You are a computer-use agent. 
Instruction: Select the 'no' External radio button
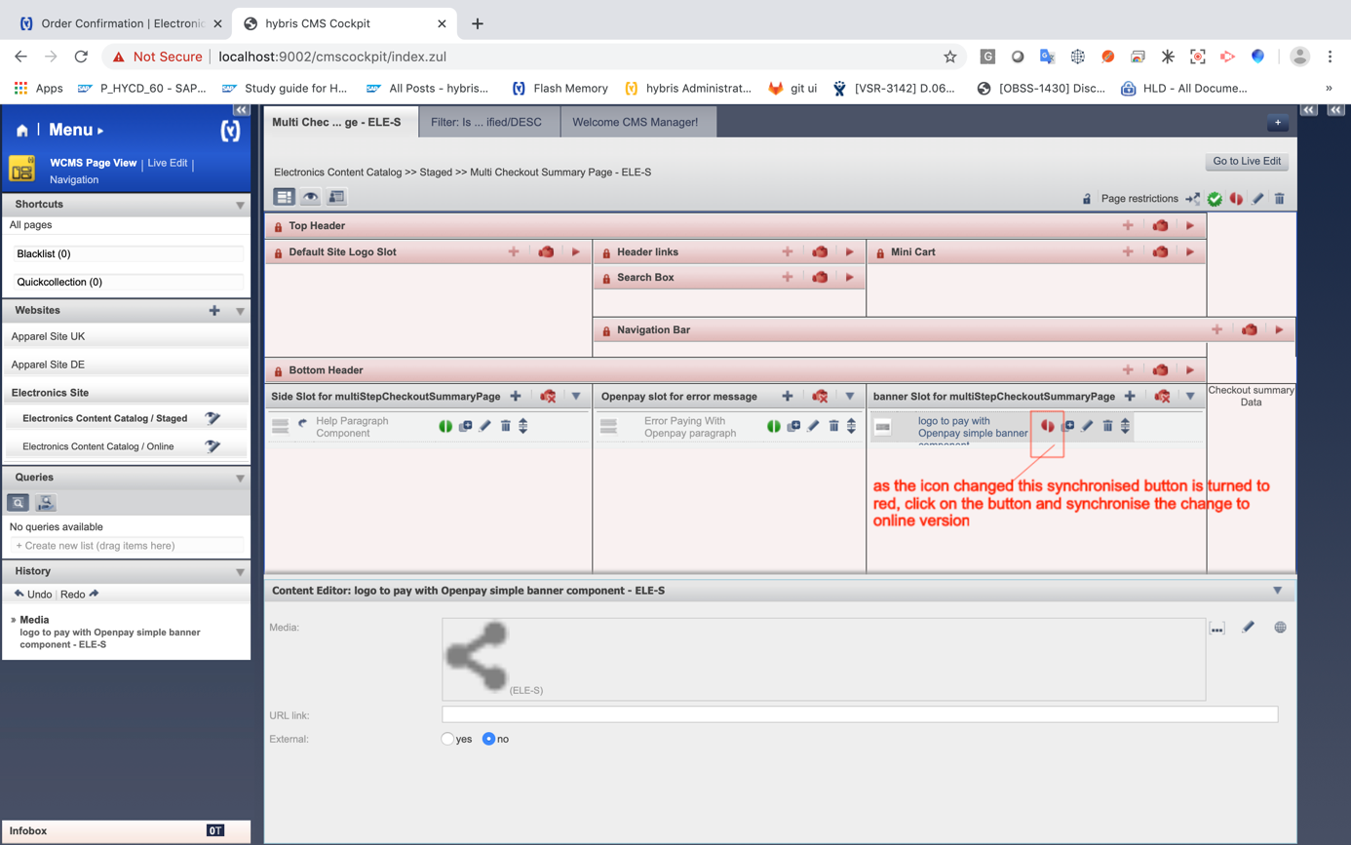pyautogui.click(x=488, y=739)
